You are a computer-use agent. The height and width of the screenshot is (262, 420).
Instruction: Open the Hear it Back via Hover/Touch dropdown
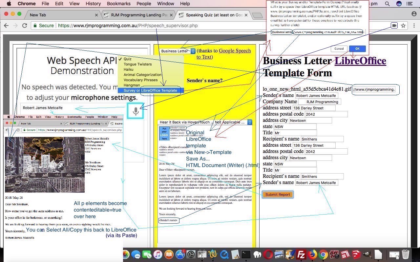coord(205,122)
